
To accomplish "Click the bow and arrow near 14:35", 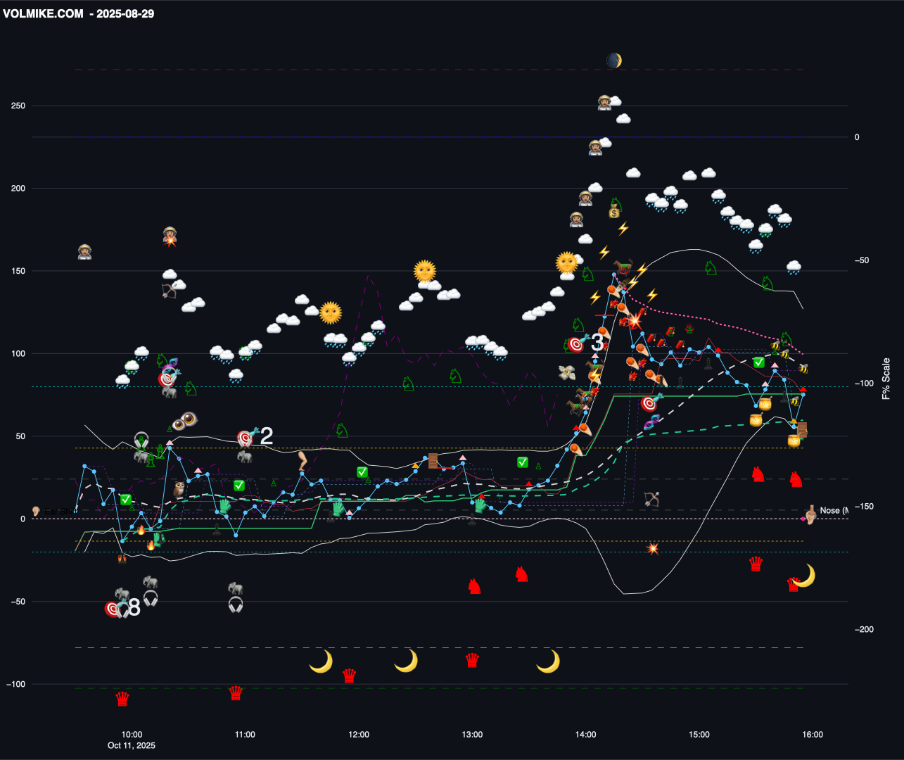I will pyautogui.click(x=651, y=500).
